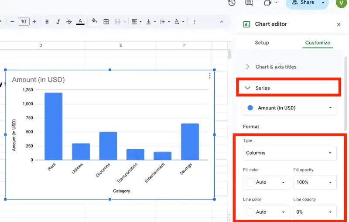Open the cell fill color tool
The width and height of the screenshot is (349, 222).
tap(94, 21)
